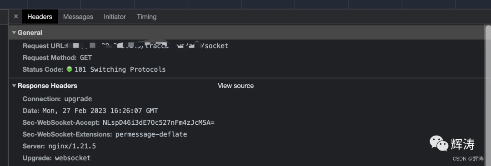Switch to the Headers tab

[x=40, y=17]
